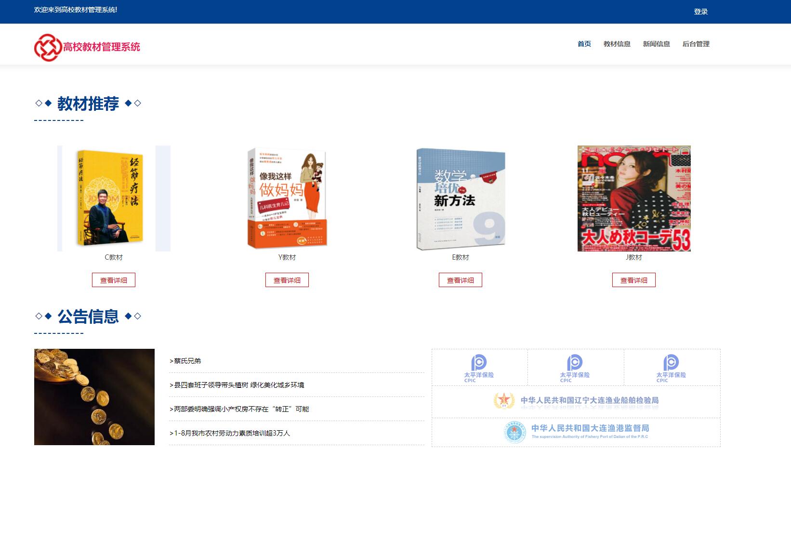Screen dimensions: 791x542
Task: Click 登录 at the top right
Action: (701, 11)
